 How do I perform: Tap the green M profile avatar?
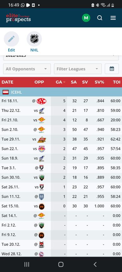click(86, 18)
